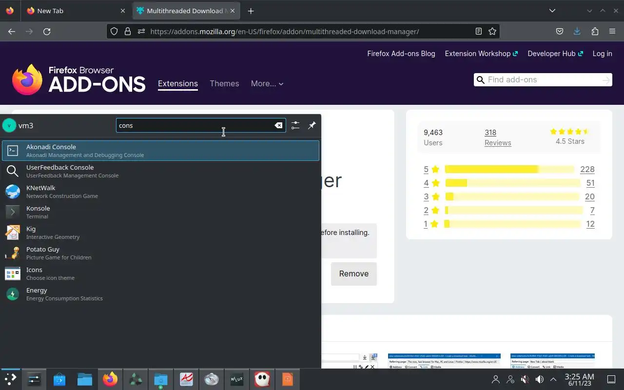This screenshot has height=390, width=624.
Task: Open Save to Pocket icon
Action: coord(560,31)
